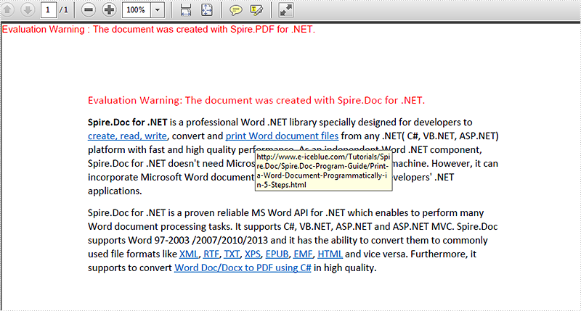Follow the EMF hyperlink
This screenshot has width=581, height=311.
click(x=303, y=254)
